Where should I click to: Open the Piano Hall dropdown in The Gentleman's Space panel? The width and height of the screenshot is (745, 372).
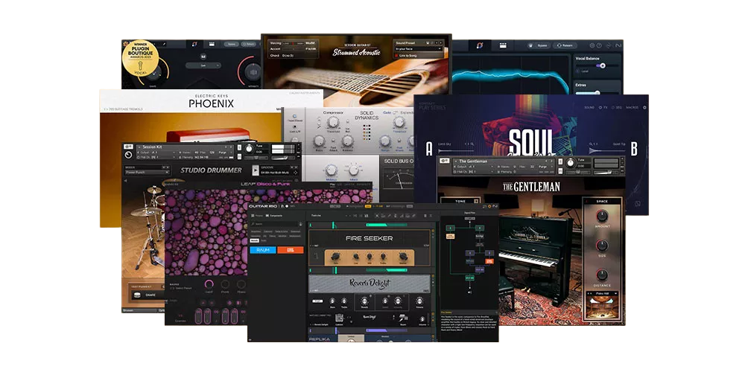(602, 293)
